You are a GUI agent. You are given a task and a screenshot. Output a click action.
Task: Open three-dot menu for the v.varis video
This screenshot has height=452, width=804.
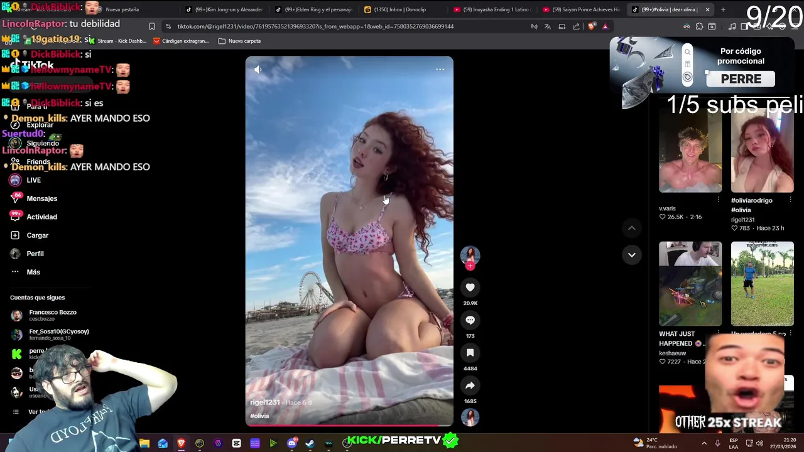pos(719,200)
